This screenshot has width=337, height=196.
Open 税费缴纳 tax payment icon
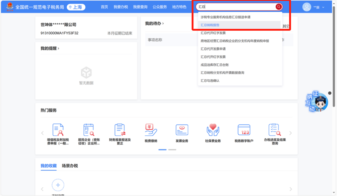point(151,130)
